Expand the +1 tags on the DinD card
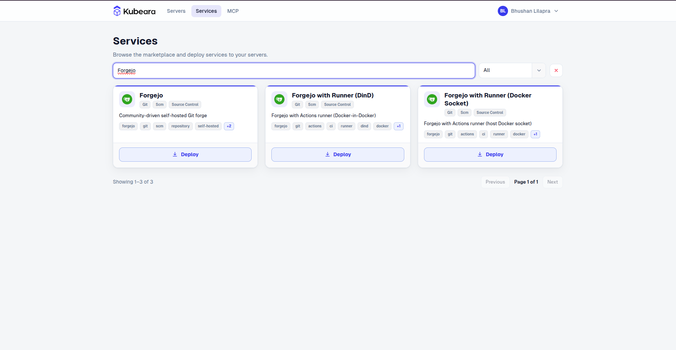This screenshot has height=350, width=676. pyautogui.click(x=399, y=126)
